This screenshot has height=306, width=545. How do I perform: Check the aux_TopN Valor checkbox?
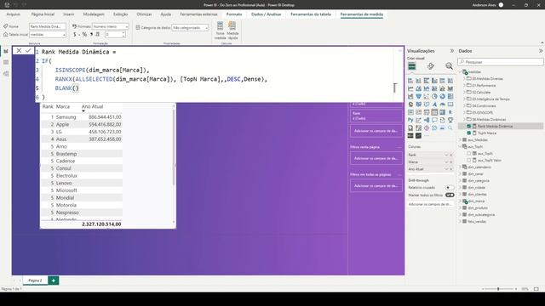tap(469, 161)
